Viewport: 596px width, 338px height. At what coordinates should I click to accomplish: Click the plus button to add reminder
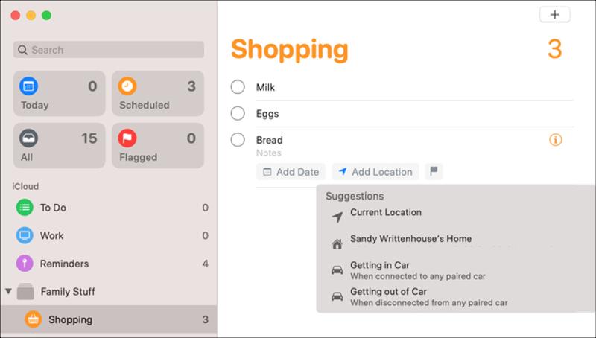tap(554, 15)
